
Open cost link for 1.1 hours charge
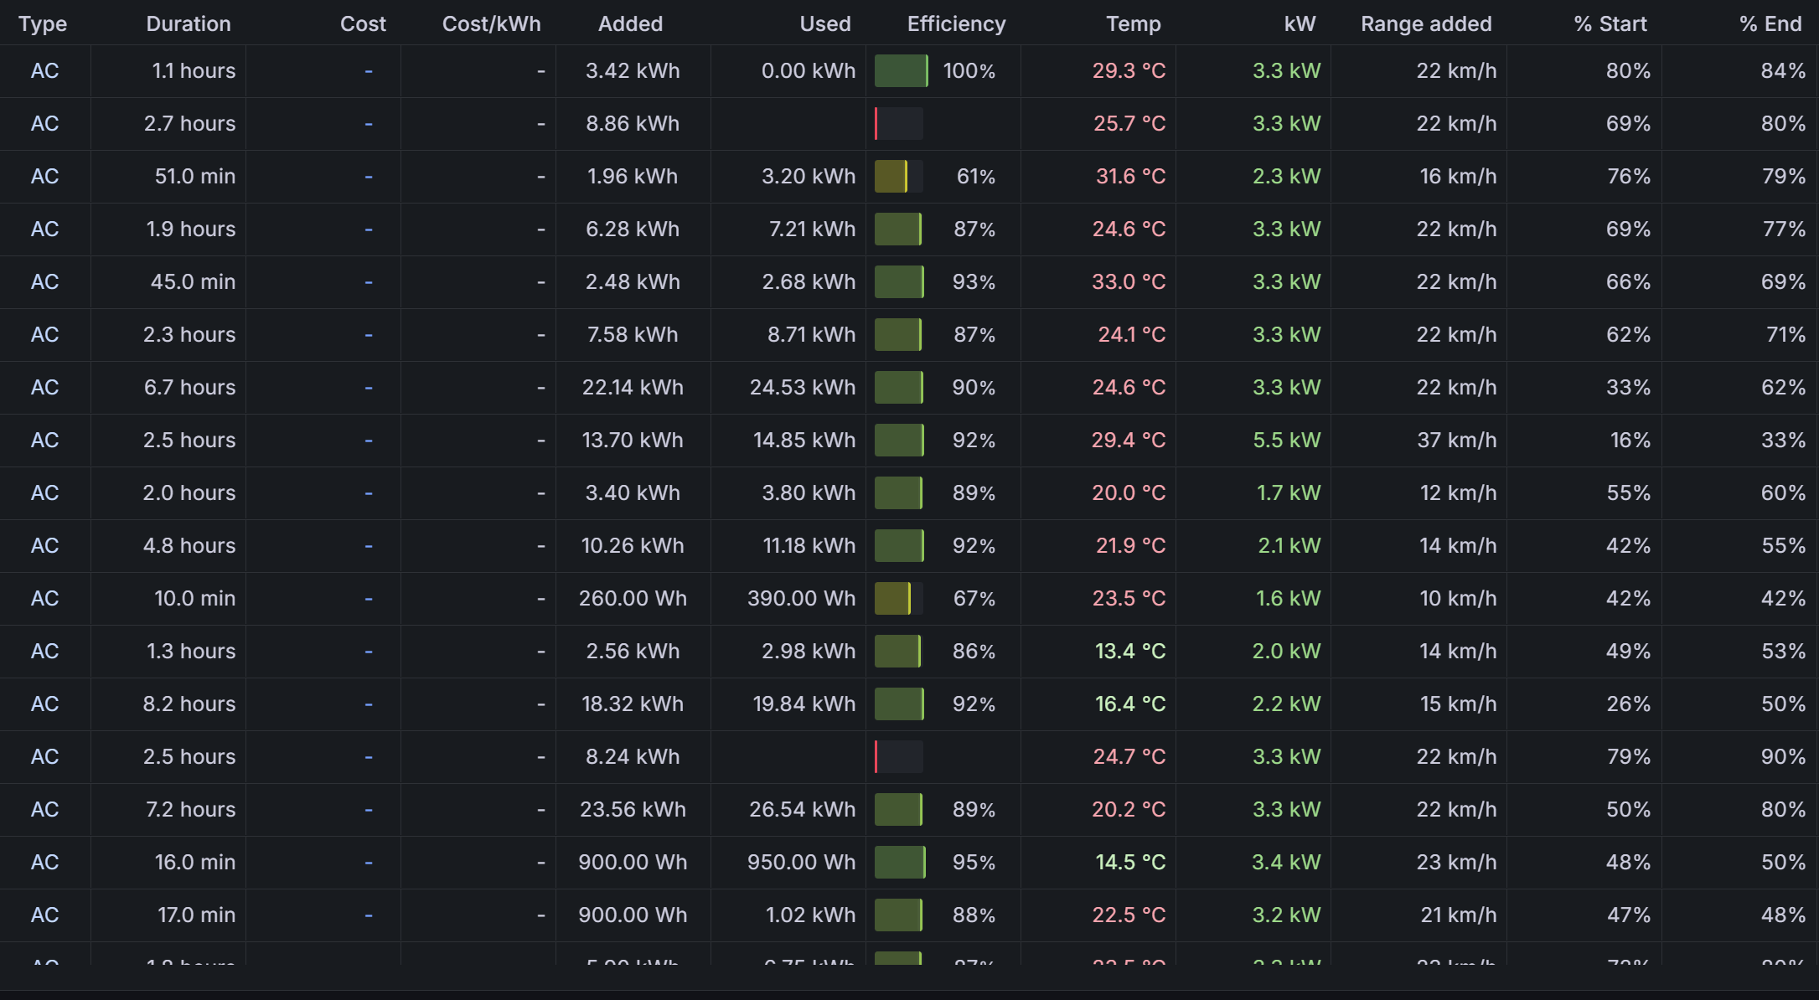pyautogui.click(x=368, y=71)
